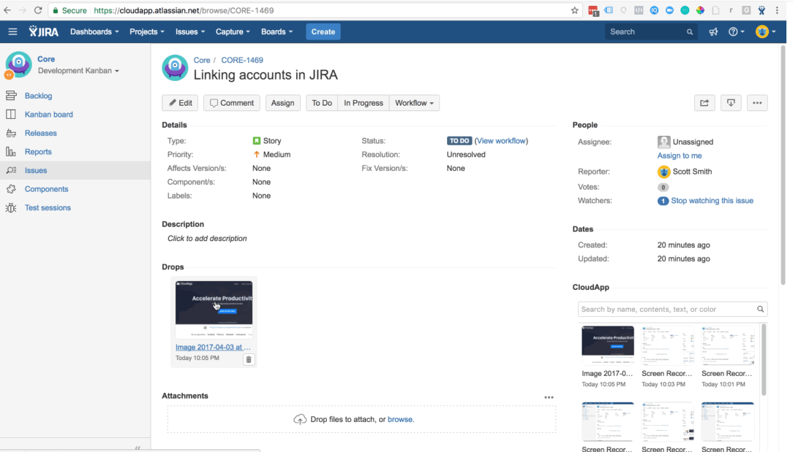This screenshot has height=452, width=793.
Task: Click the Reports chart icon
Action: [x=11, y=151]
